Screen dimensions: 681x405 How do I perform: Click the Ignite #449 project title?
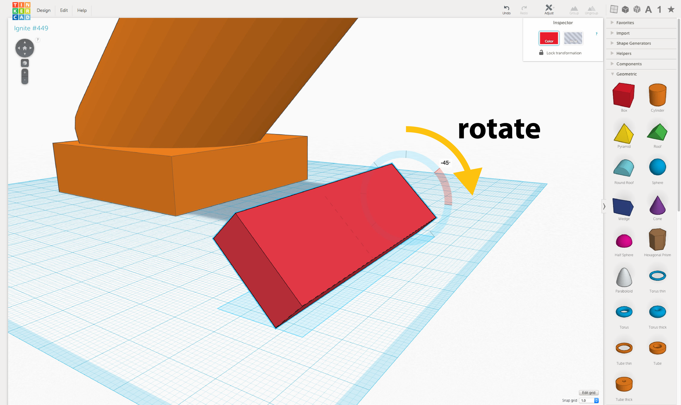(x=31, y=28)
